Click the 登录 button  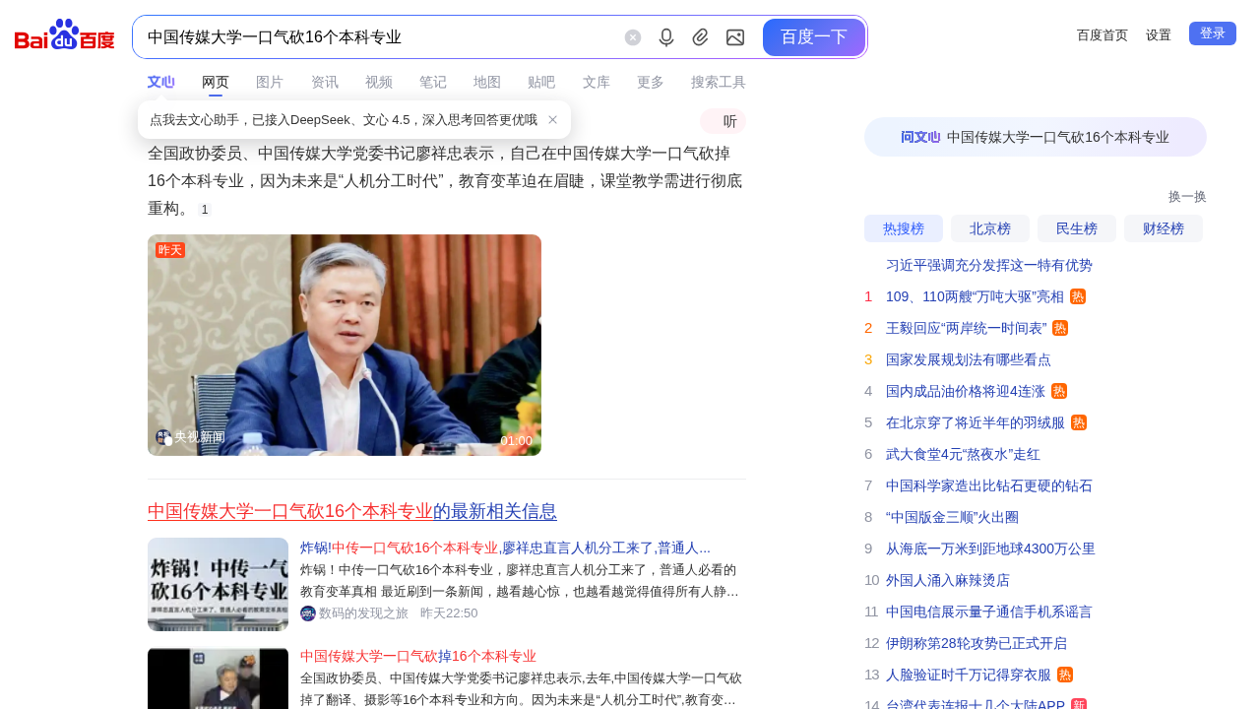pyautogui.click(x=1212, y=33)
